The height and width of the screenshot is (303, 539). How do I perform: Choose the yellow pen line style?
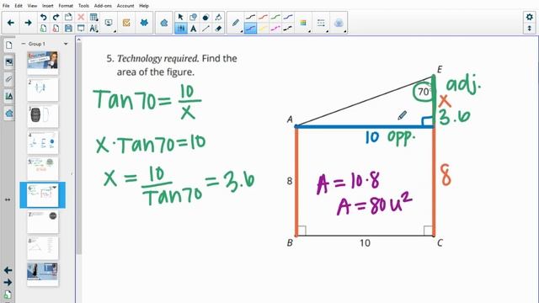(x=263, y=29)
